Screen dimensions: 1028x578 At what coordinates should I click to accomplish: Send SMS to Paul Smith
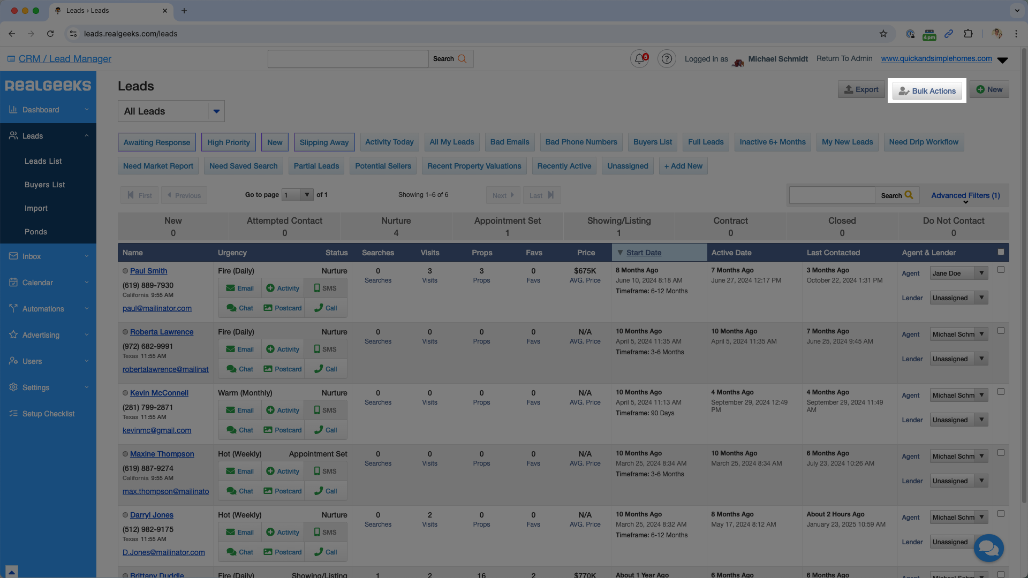(326, 288)
